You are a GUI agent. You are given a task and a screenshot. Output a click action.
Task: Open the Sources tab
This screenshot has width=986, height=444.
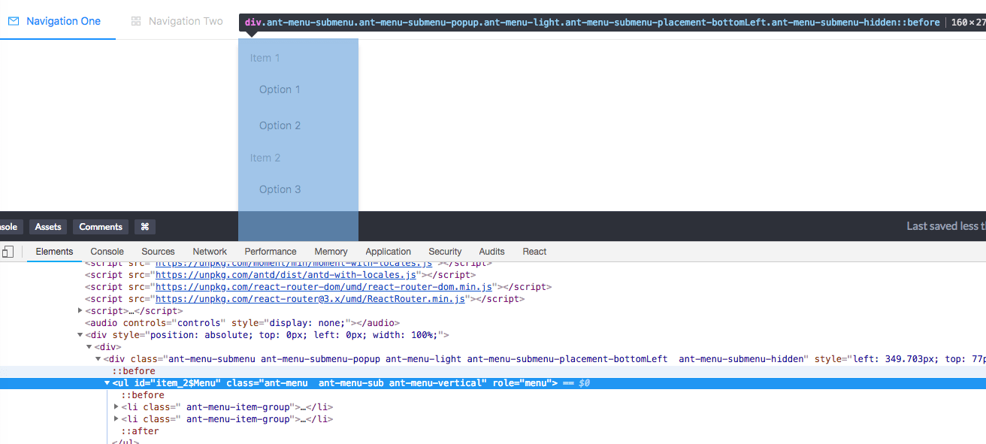(x=158, y=252)
